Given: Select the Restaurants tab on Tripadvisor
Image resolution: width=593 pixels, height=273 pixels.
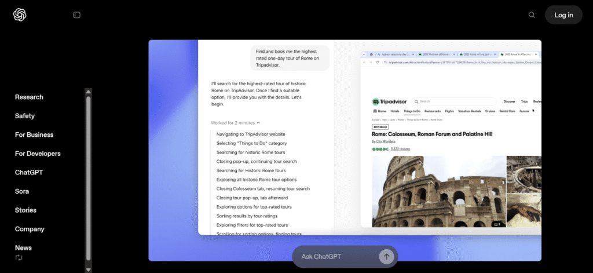Looking at the screenshot, I should pyautogui.click(x=432, y=111).
